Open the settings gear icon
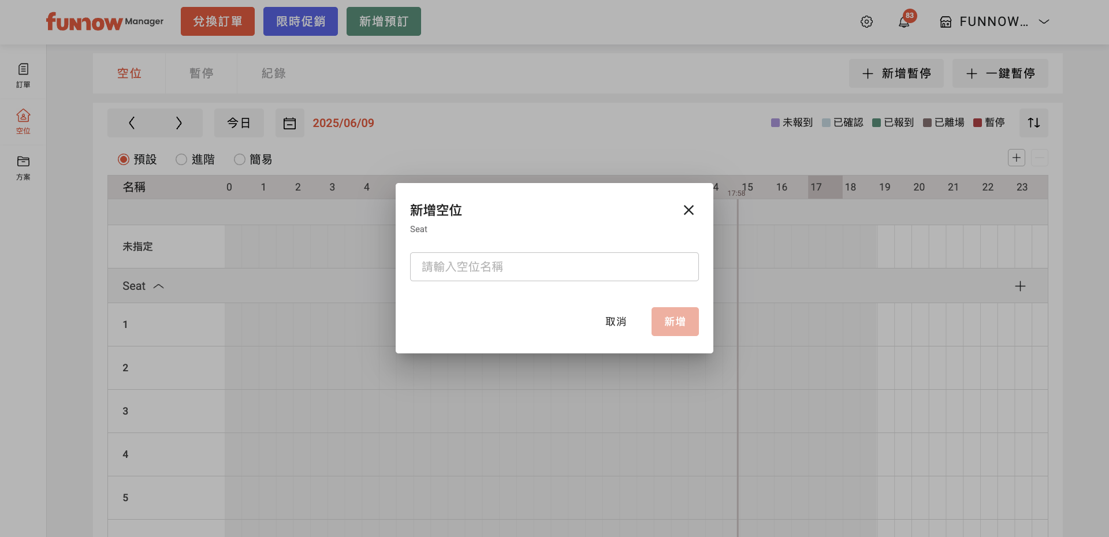 tap(866, 22)
